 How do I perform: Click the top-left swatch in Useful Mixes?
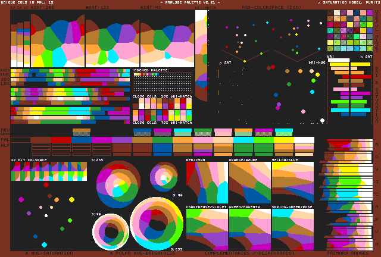[x=330, y=19]
